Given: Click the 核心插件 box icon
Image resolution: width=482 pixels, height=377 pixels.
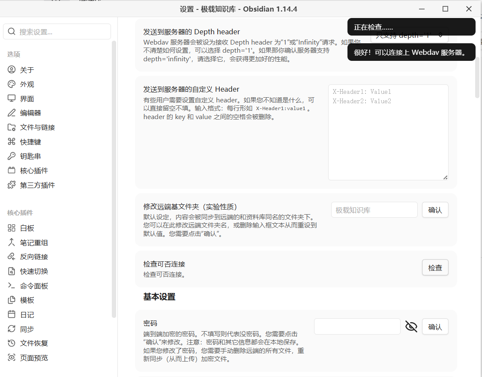Looking at the screenshot, I should point(12,171).
